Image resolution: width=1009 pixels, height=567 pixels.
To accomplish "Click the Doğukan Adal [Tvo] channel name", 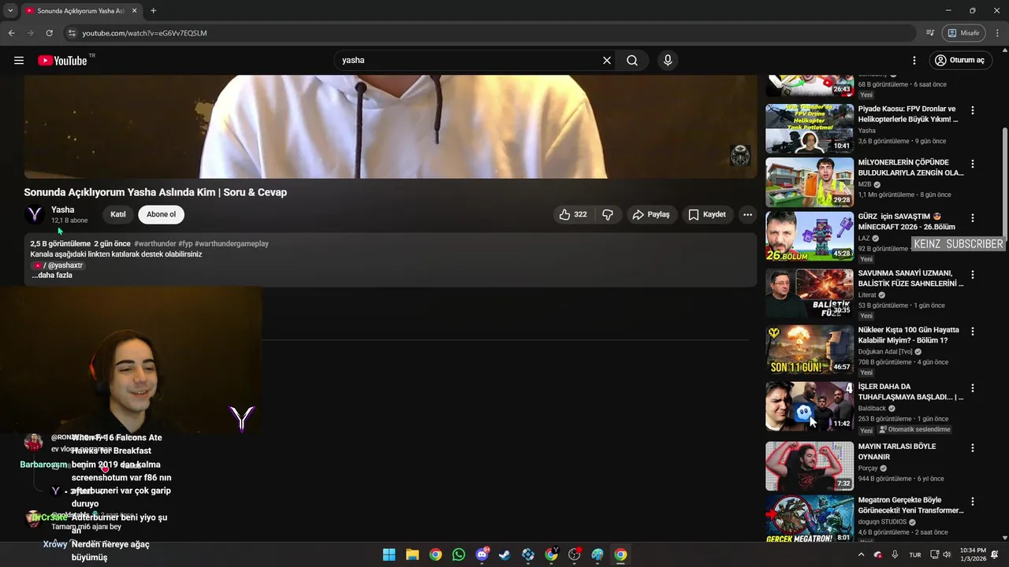I will pos(885,352).
